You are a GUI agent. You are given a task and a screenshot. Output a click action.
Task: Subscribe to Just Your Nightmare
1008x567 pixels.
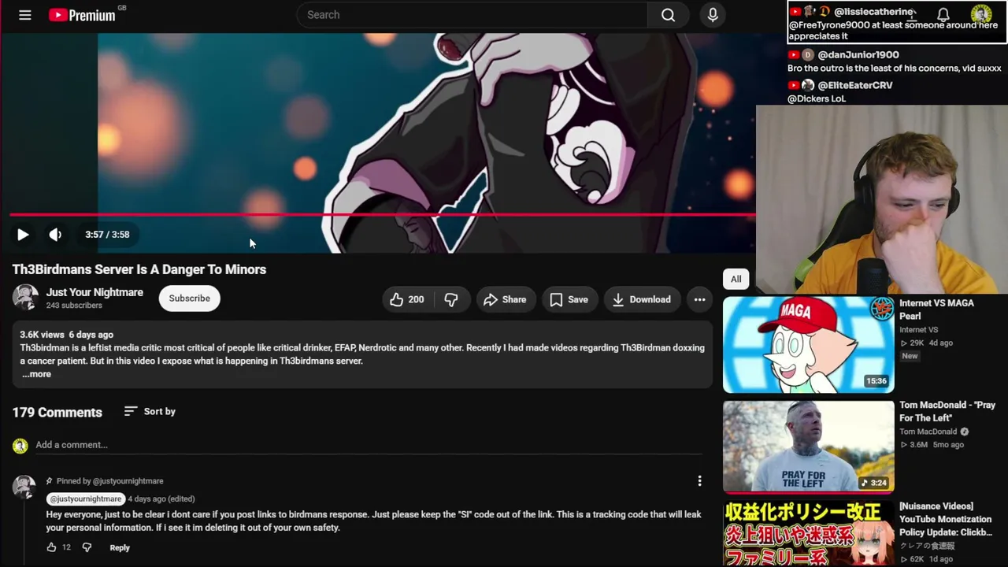coord(190,298)
